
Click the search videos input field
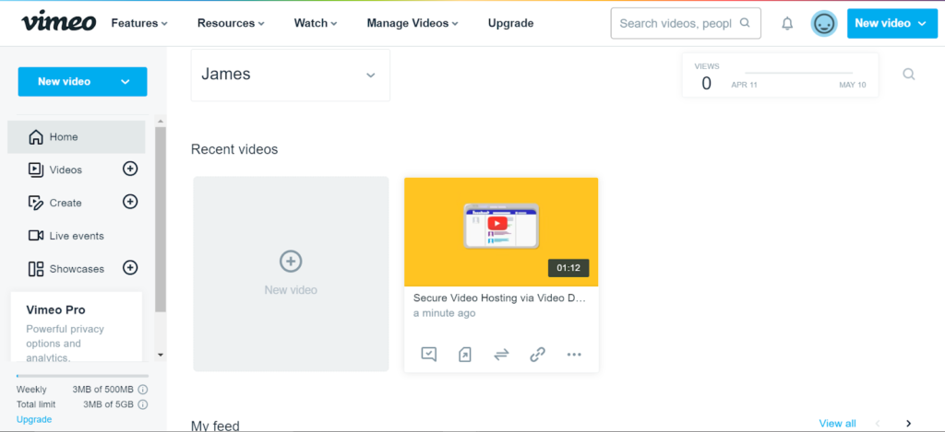click(x=686, y=23)
